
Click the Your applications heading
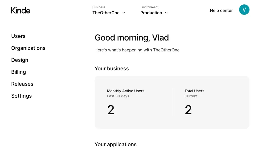(115, 144)
